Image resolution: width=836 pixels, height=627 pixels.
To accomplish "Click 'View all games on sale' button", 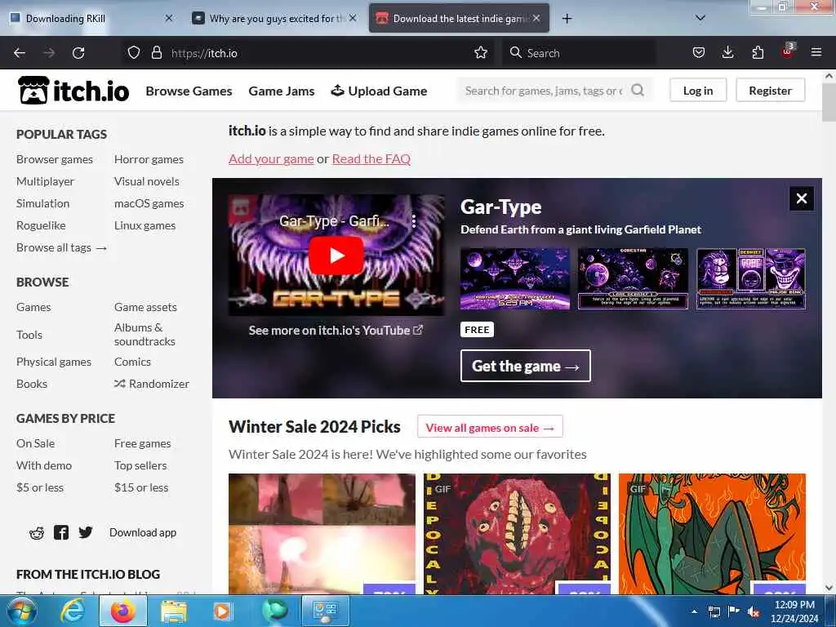I will 490,428.
